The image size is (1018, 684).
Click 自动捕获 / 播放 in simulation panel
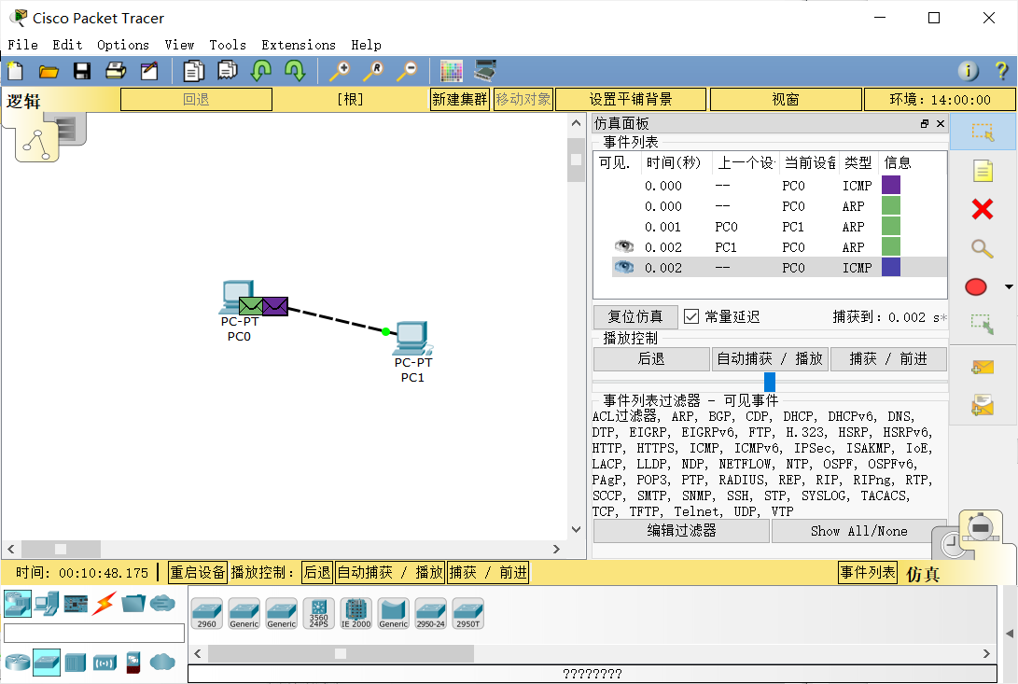coord(770,358)
